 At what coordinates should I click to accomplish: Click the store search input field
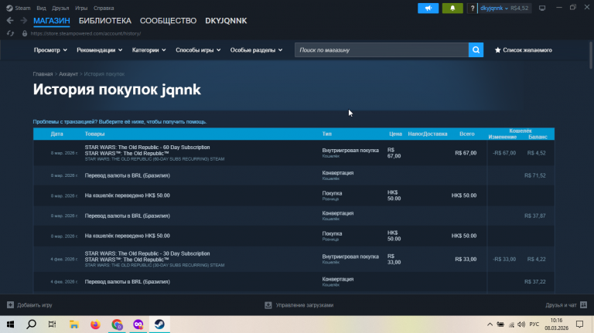(x=381, y=50)
